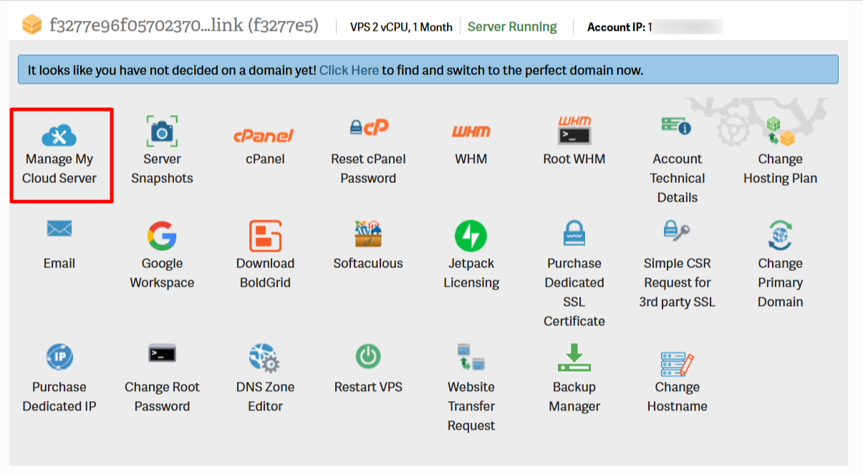This screenshot has height=474, width=863.
Task: Open the WHM logo icon
Action: (x=471, y=132)
